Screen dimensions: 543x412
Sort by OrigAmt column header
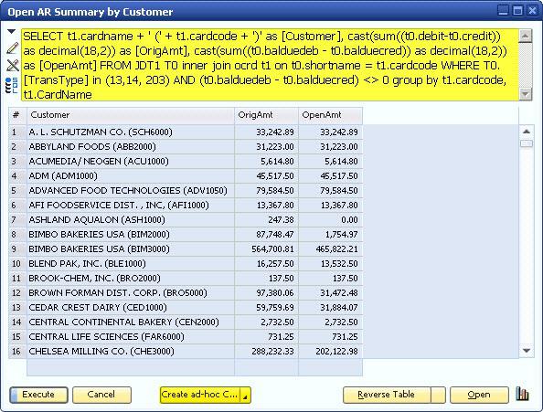coord(266,115)
